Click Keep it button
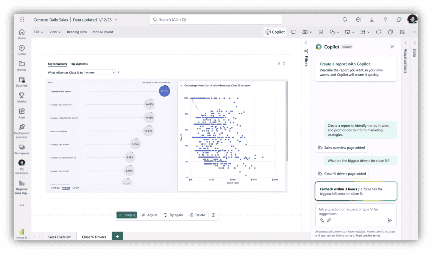This screenshot has height=254, width=432. (127, 215)
